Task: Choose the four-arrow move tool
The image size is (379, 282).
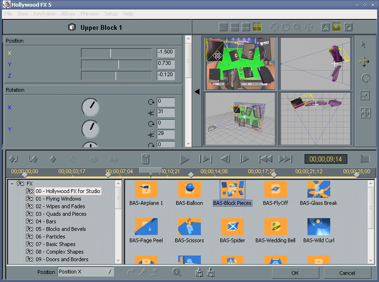Action: 364,62
